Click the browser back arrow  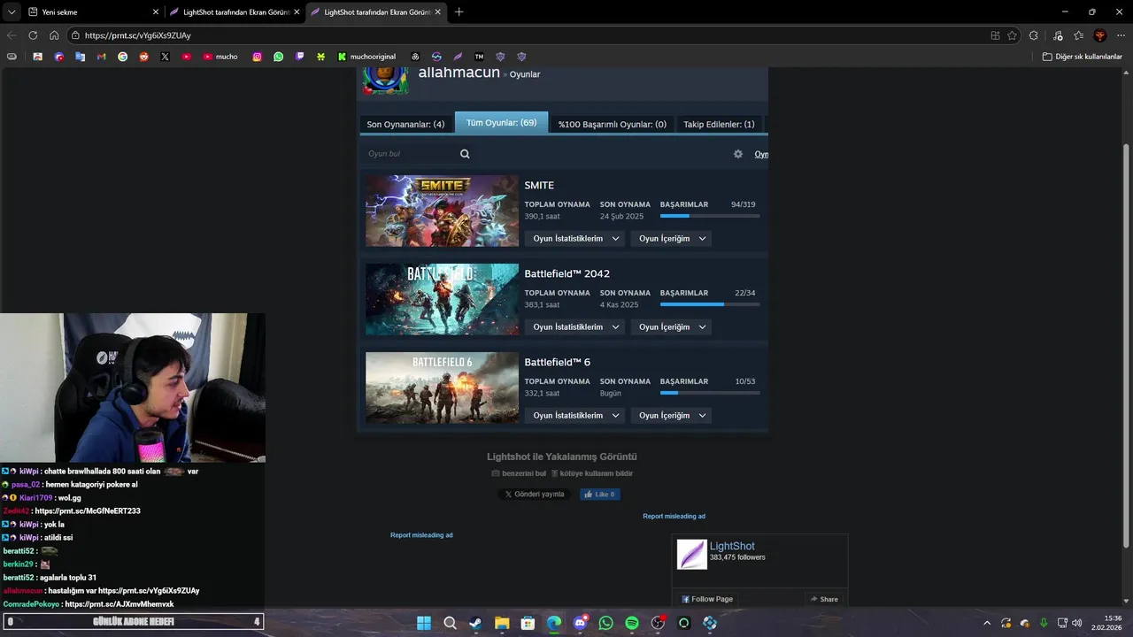pyautogui.click(x=12, y=35)
